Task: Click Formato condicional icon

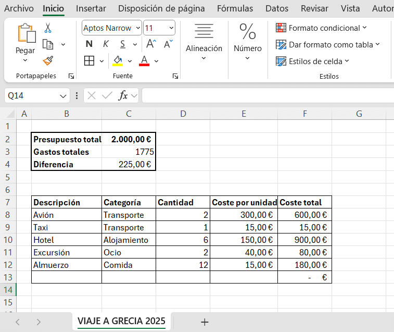Action: point(281,28)
